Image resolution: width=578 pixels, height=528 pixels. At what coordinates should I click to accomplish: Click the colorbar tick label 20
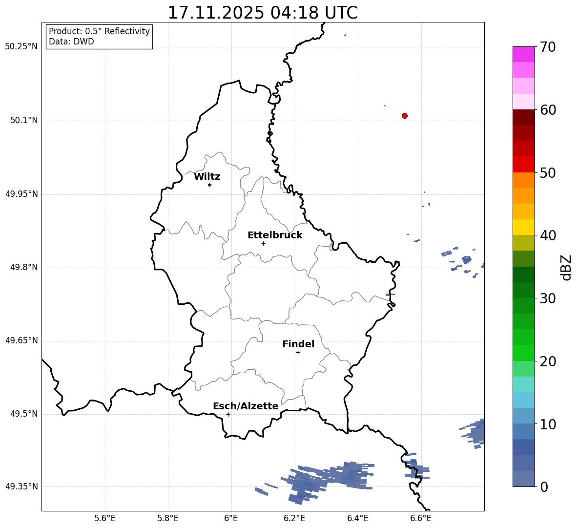(548, 361)
